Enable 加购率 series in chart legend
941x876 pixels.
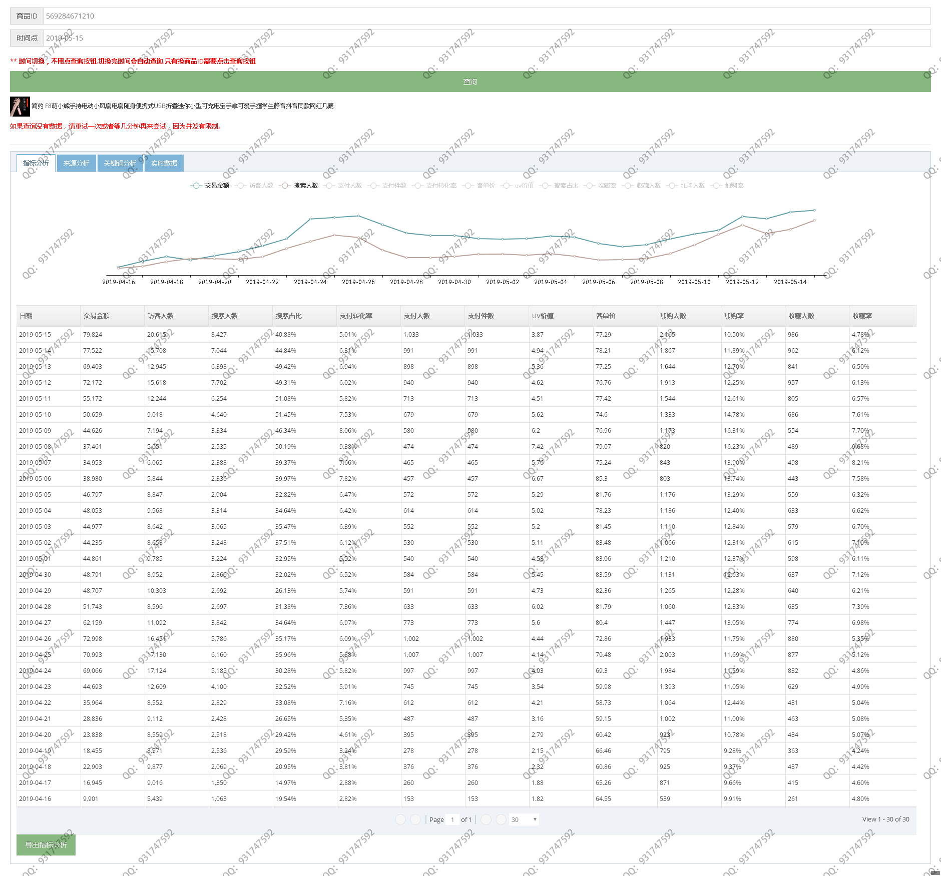727,186
